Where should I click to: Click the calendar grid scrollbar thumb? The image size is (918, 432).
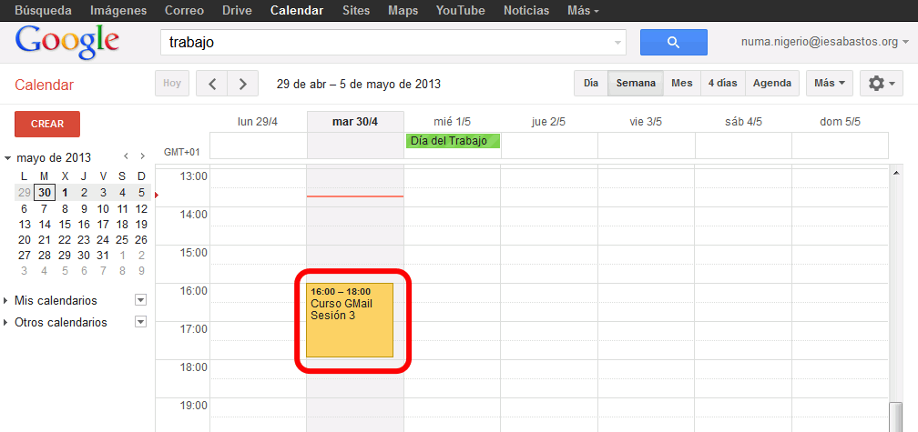894,417
